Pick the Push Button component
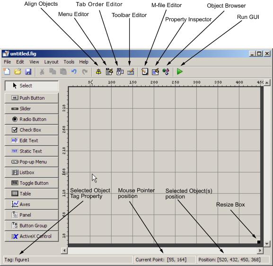The width and height of the screenshot is (273, 266). 32,98
